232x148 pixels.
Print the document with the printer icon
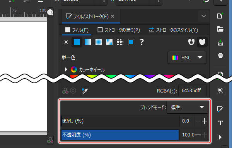coord(220,56)
